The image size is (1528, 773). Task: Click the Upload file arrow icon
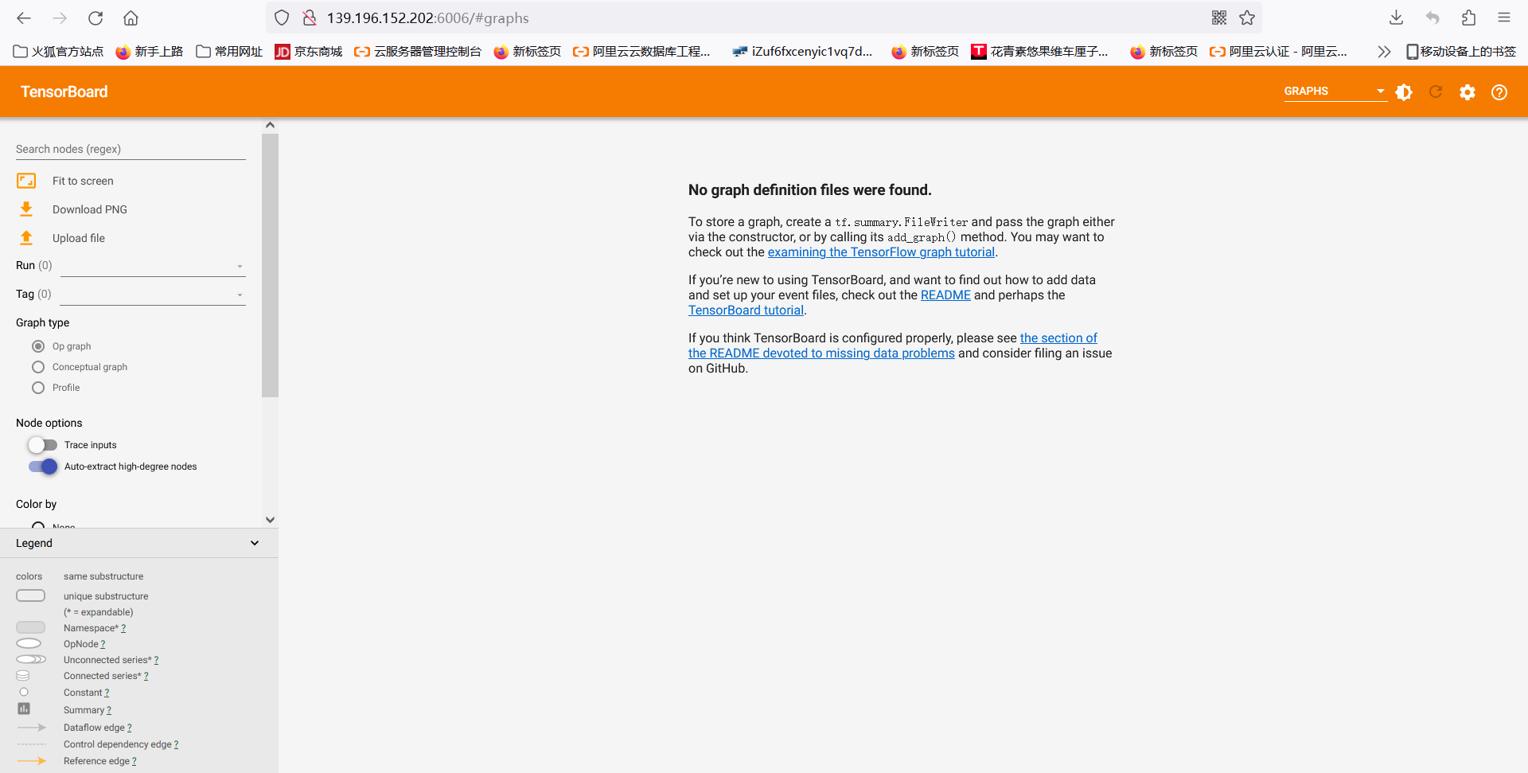coord(26,238)
